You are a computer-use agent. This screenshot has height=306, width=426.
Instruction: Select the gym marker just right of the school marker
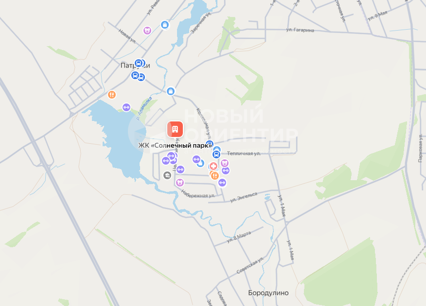[180, 170]
